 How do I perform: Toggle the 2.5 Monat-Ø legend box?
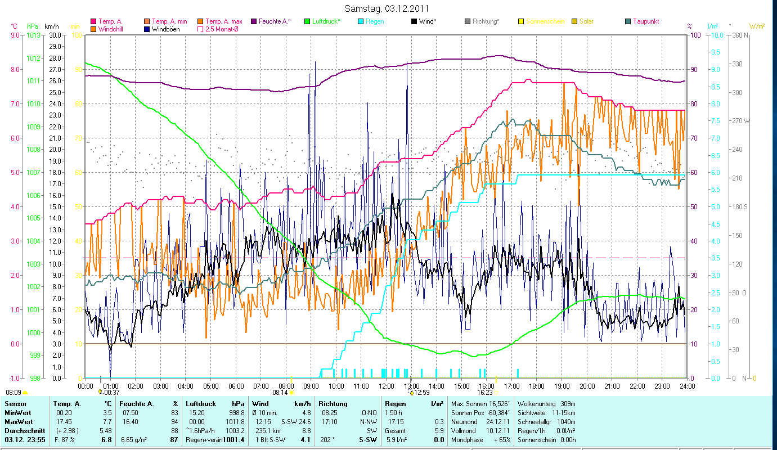coord(200,29)
